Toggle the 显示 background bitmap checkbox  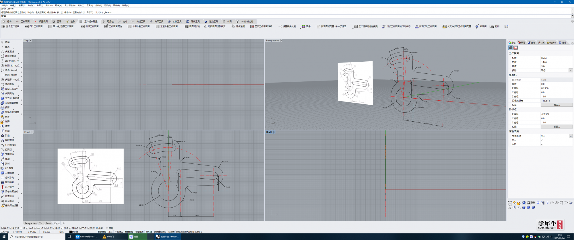tap(542, 140)
